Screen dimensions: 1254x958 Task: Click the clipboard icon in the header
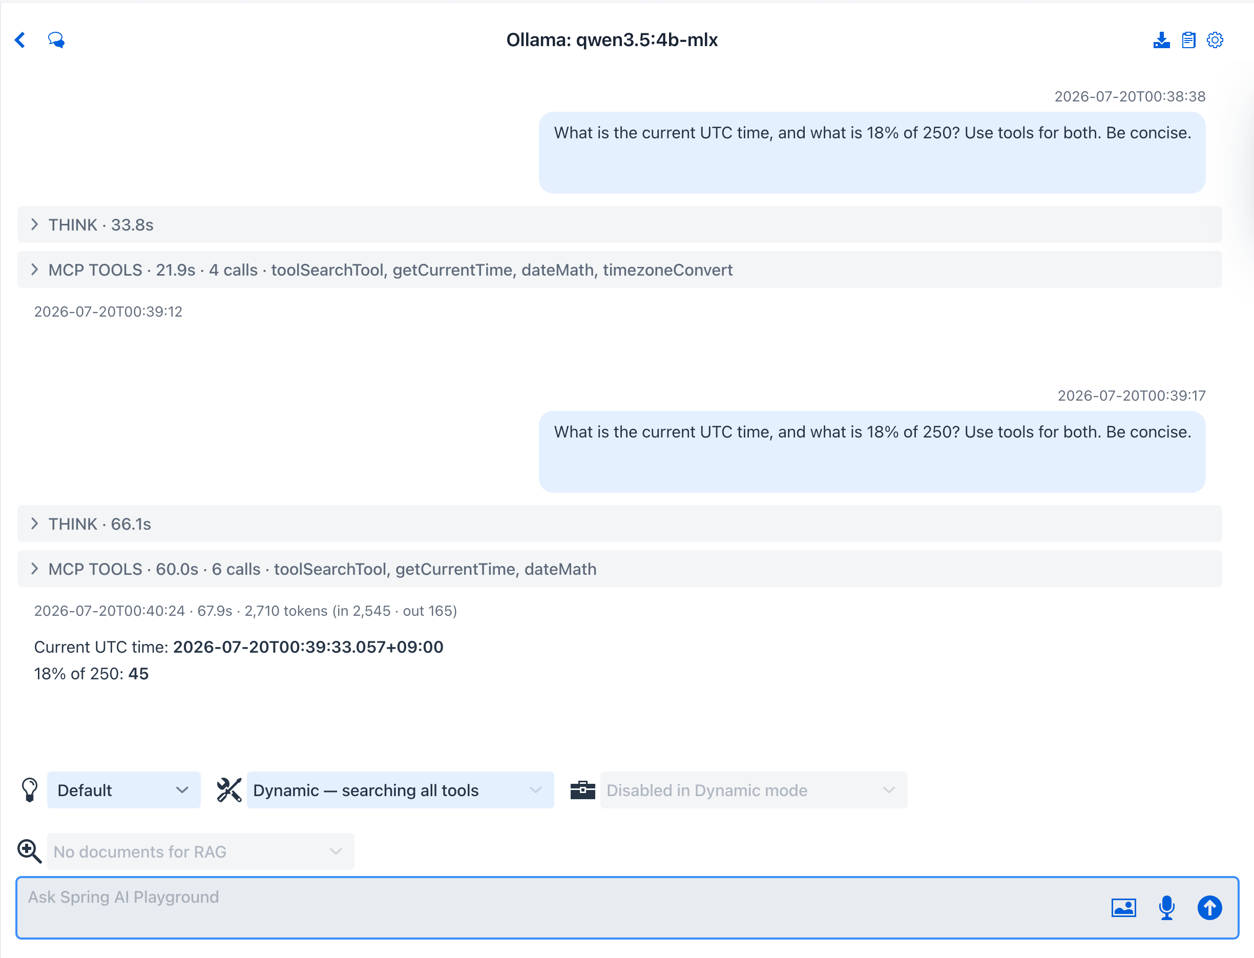(1188, 40)
